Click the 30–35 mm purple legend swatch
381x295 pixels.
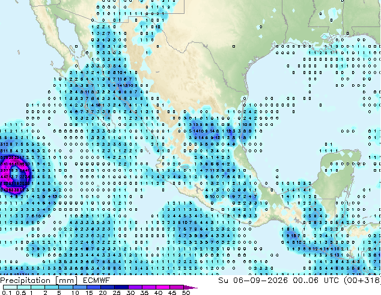pos(135,287)
